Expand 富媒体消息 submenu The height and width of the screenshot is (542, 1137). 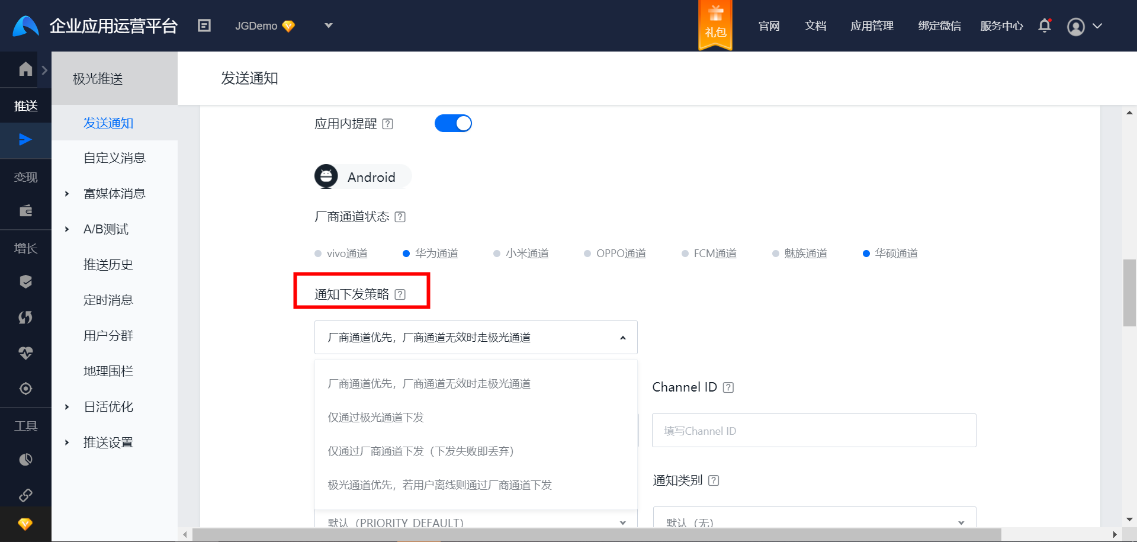tap(114, 194)
